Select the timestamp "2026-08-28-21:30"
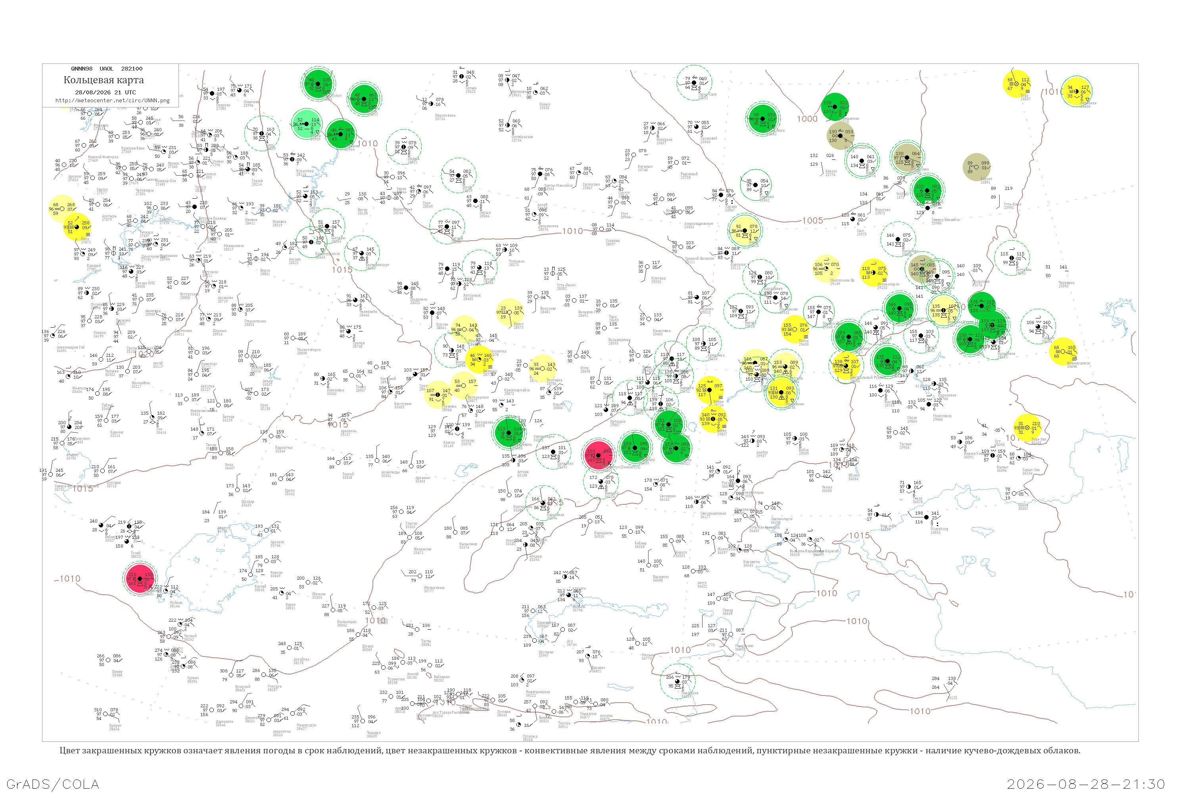This screenshot has width=1190, height=793. point(1086,784)
